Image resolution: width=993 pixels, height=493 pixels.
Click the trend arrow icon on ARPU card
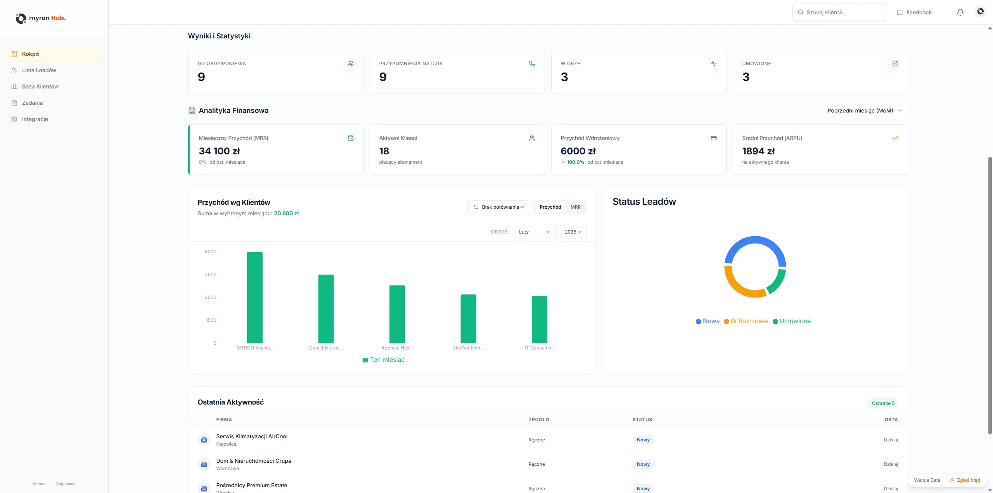click(x=895, y=138)
